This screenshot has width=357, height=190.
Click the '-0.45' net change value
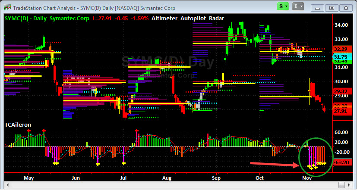(x=122, y=19)
